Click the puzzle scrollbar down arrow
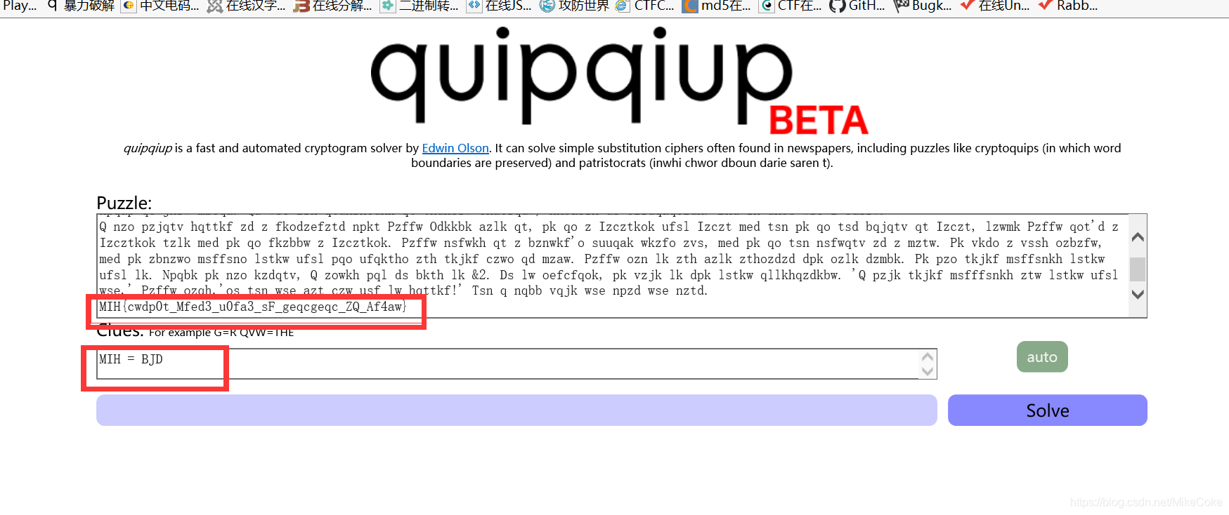This screenshot has width=1229, height=515. (1138, 295)
